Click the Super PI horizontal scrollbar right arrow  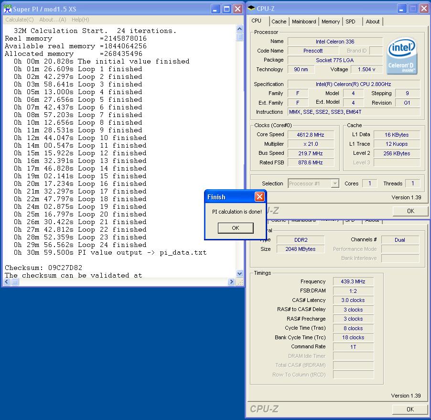pos(231,282)
